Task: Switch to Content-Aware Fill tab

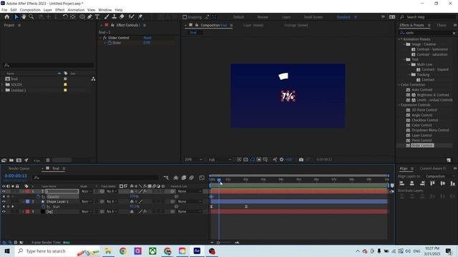Action: pos(433,168)
